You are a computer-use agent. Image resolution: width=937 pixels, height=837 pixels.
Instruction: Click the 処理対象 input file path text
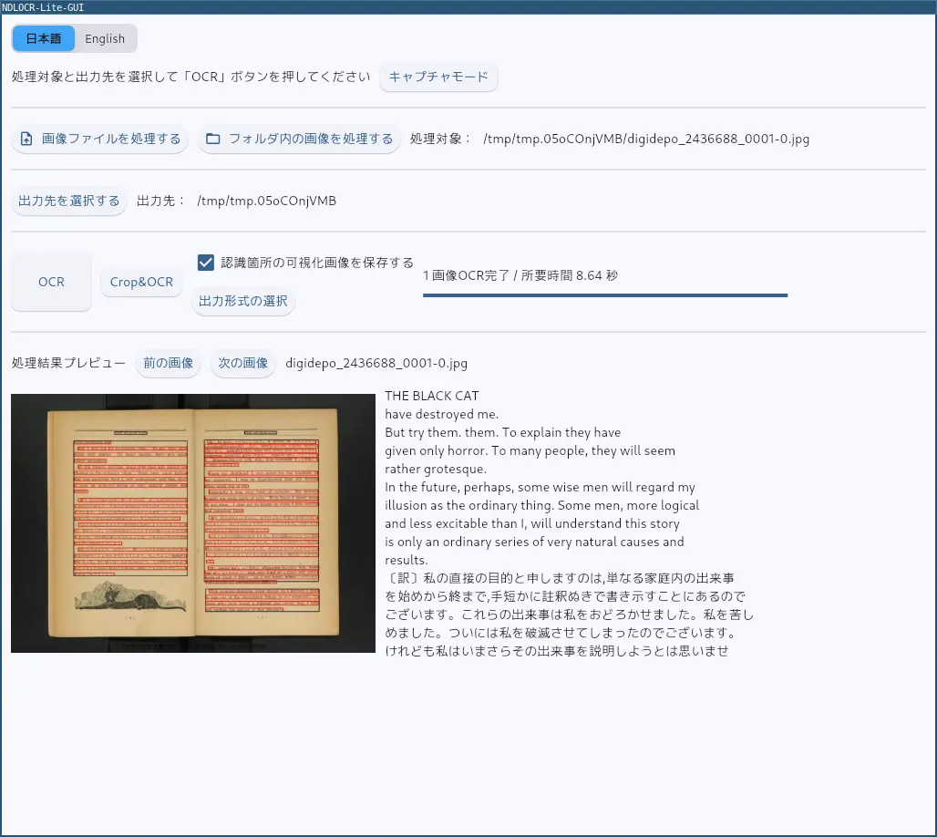[646, 139]
